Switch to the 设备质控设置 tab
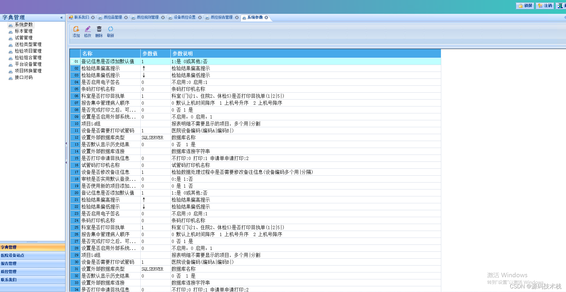 185,17
